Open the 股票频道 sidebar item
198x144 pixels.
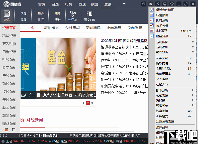click(x=10, y=68)
